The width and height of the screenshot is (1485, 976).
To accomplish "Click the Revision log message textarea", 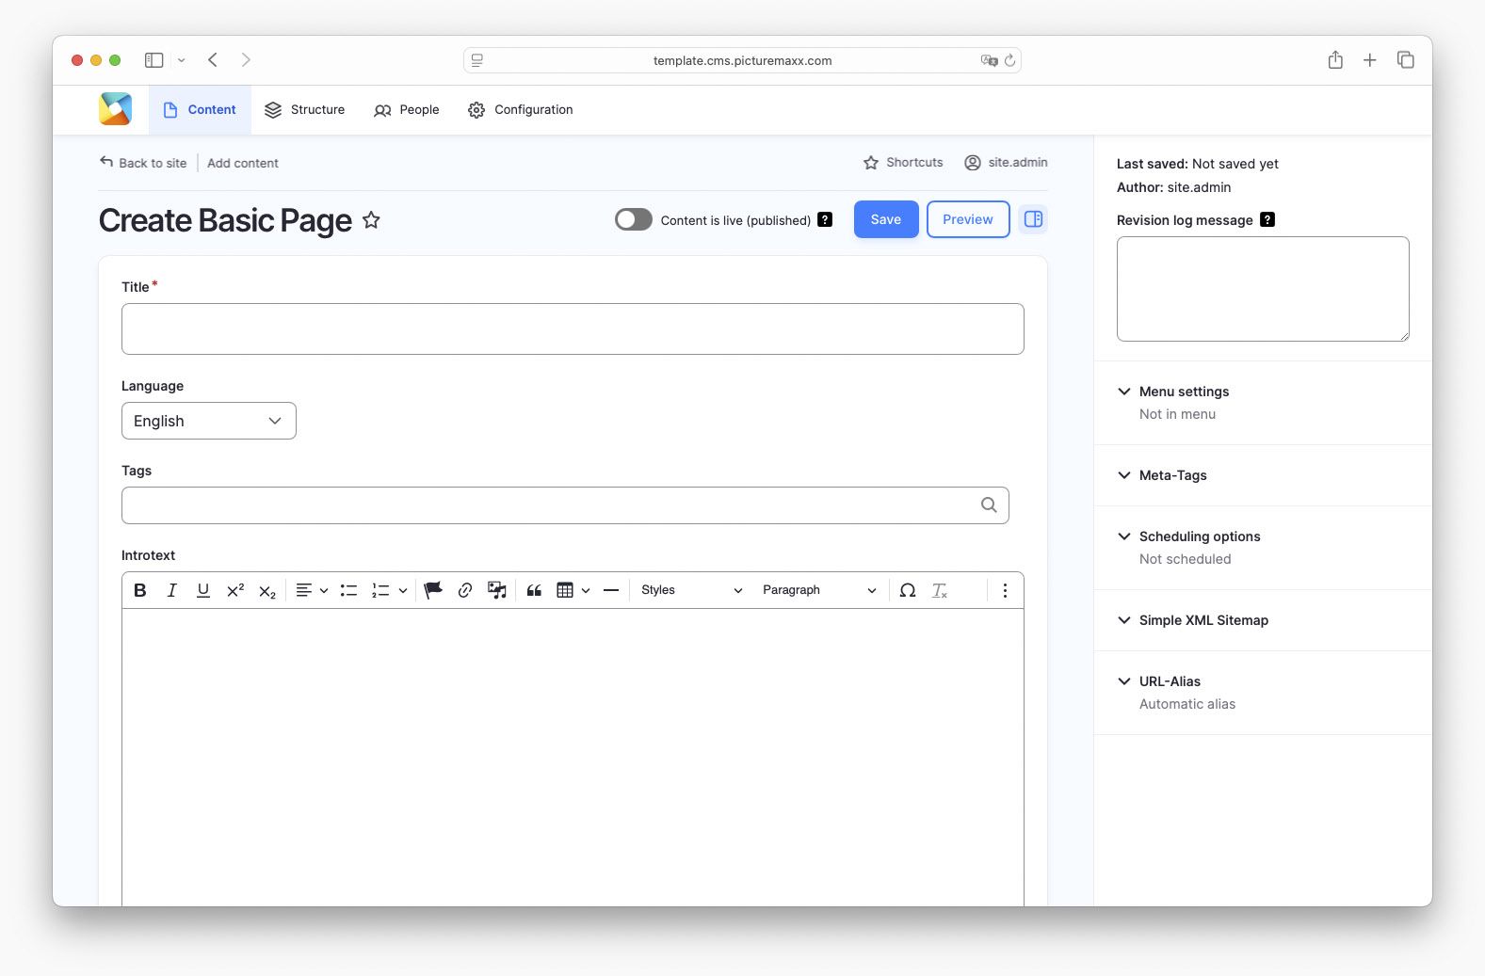I will [x=1262, y=288].
